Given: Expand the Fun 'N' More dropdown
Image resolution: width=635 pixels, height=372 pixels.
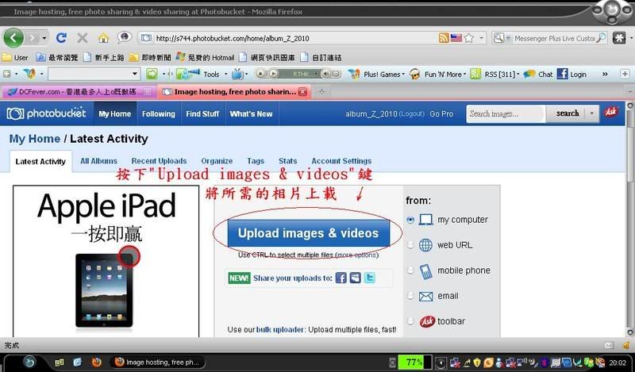Looking at the screenshot, I should point(464,74).
